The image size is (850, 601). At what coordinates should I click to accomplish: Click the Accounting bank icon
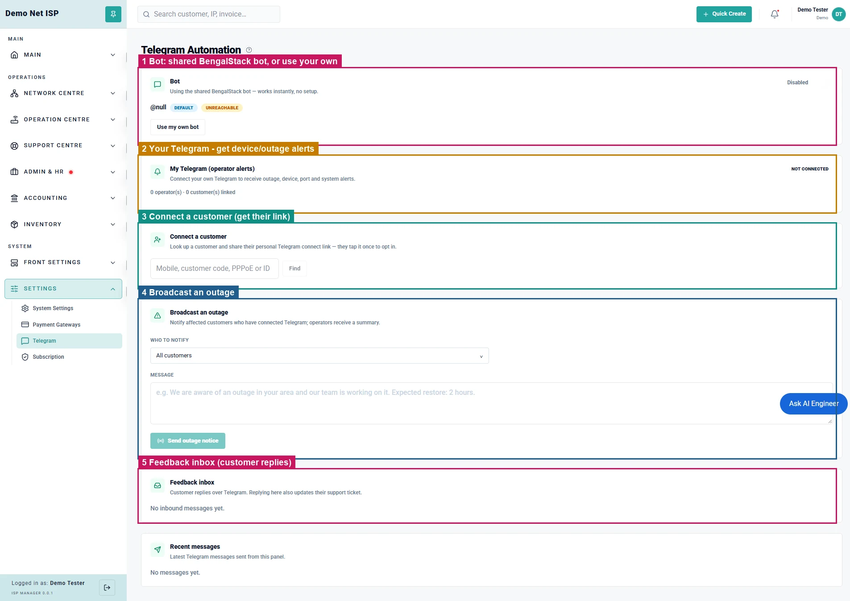coord(14,198)
